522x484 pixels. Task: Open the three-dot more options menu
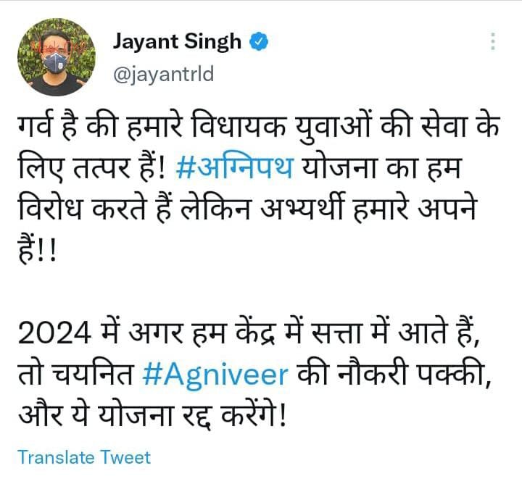point(493,41)
